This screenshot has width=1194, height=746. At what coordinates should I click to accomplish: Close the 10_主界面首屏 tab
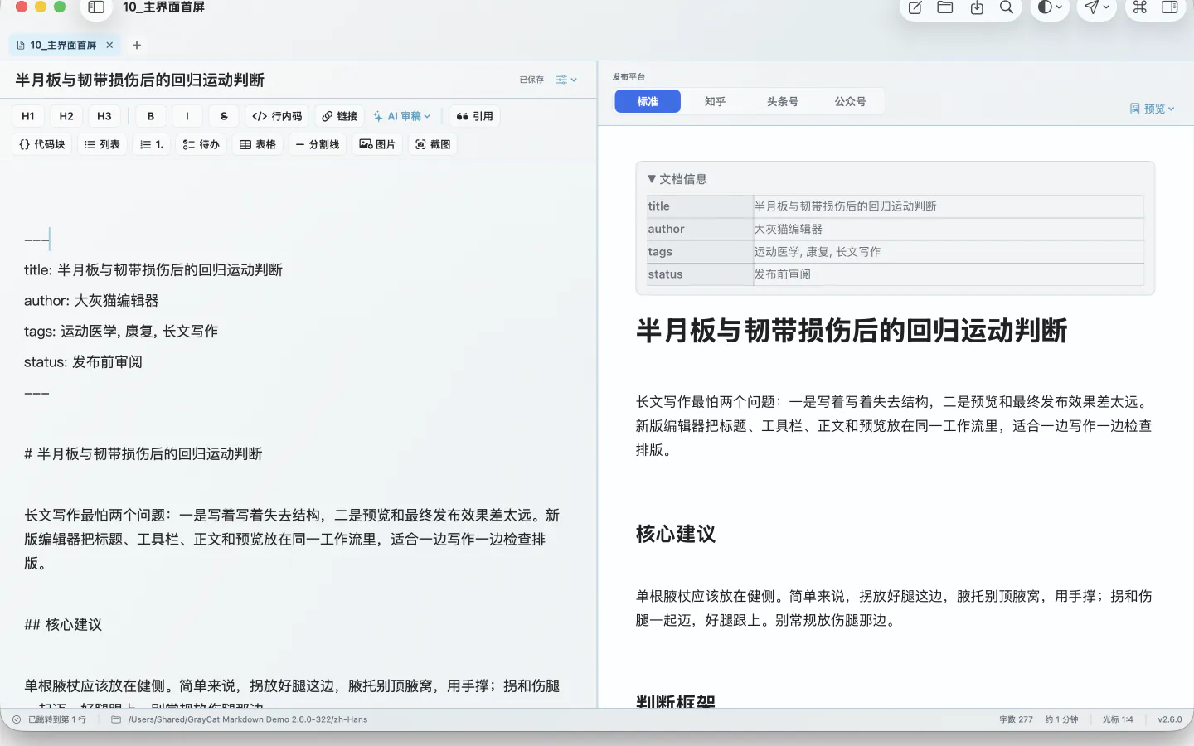point(109,45)
